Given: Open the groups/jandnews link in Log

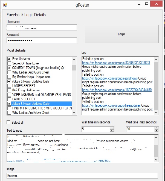Looking at the screenshot, I should (x=110, y=78).
